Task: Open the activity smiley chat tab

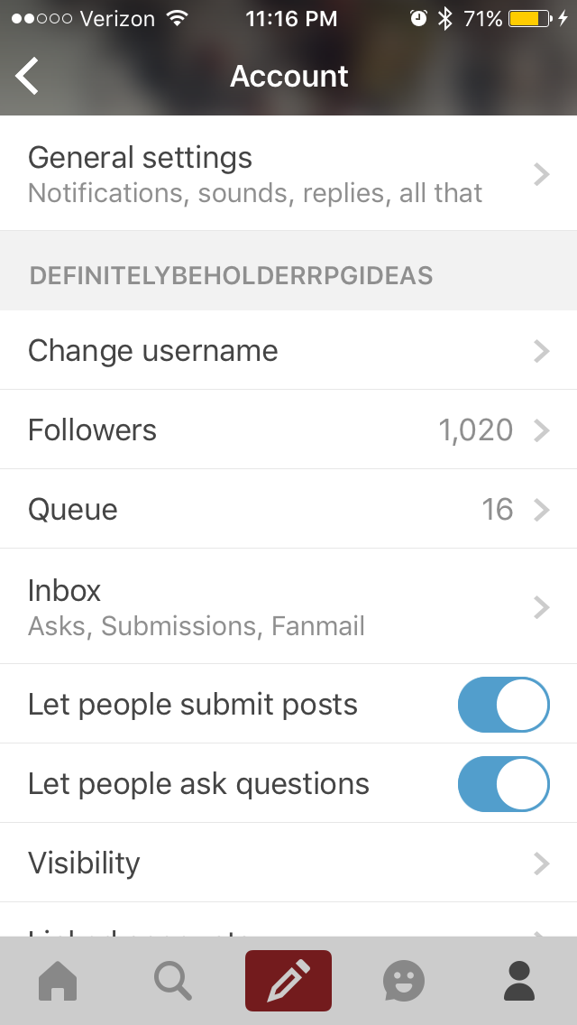Action: click(403, 981)
